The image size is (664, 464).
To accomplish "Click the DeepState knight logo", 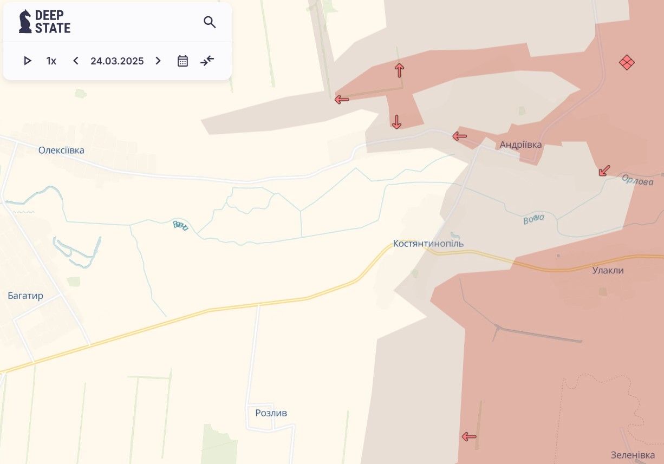I will 25,22.
